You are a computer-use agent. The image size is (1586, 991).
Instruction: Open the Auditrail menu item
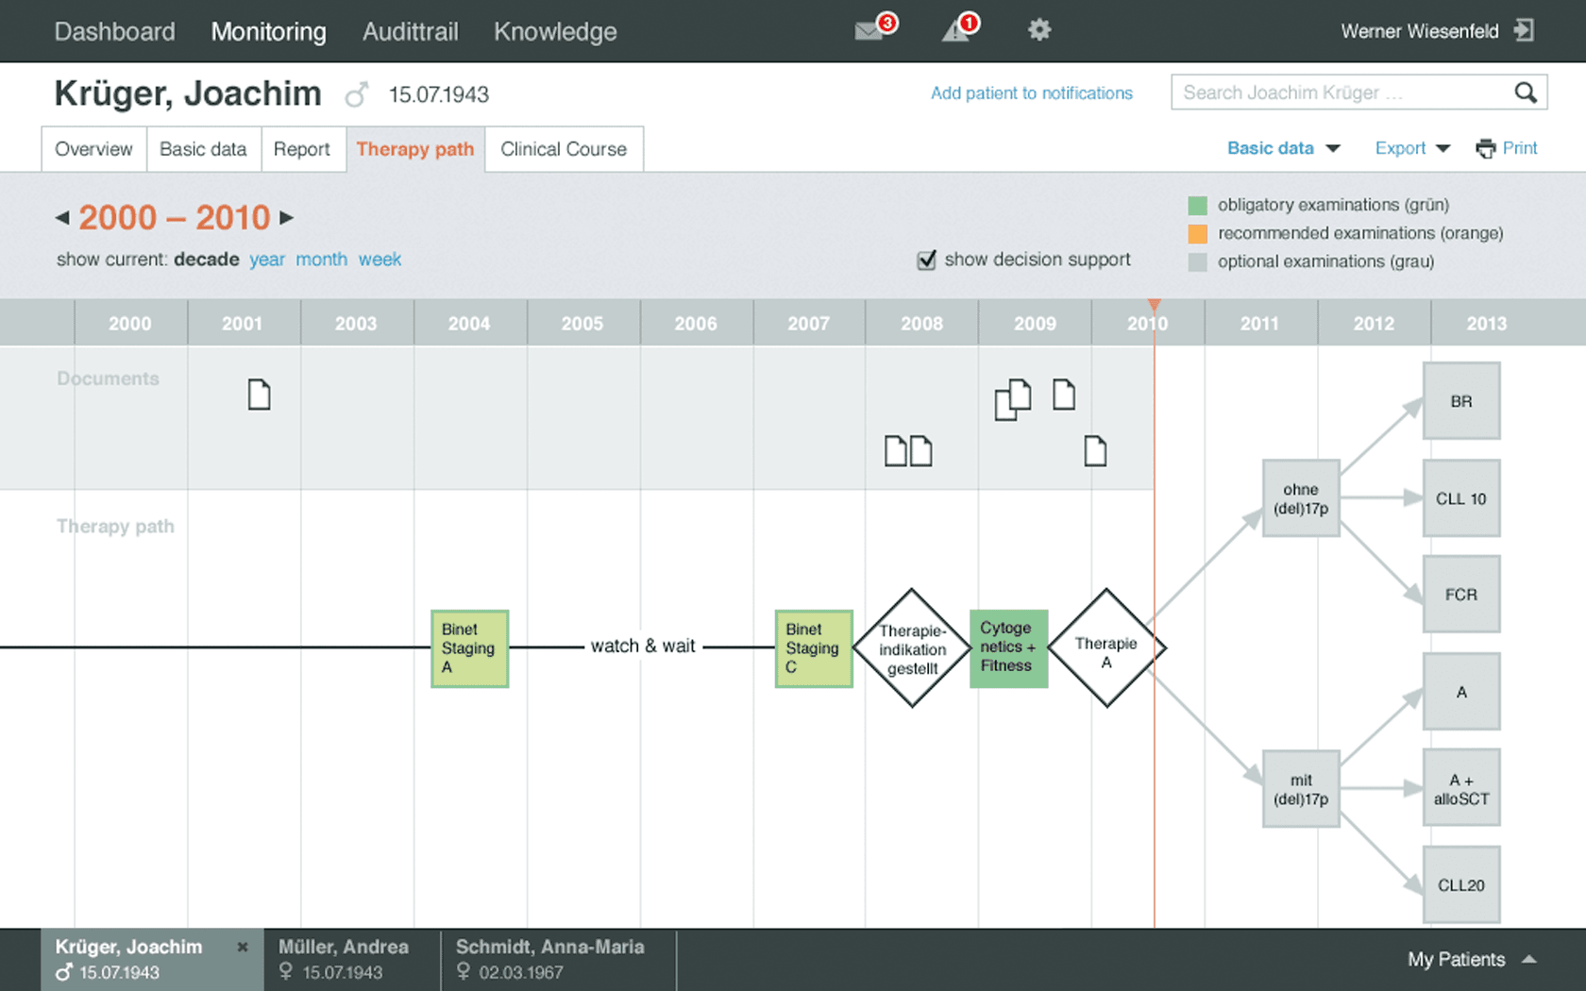click(x=410, y=31)
